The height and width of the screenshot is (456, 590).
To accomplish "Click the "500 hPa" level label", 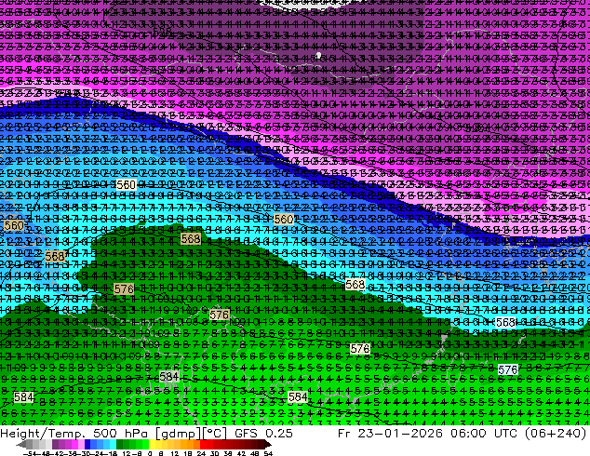I will point(122,434).
